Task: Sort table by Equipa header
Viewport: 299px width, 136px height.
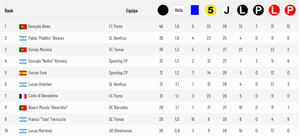Action: 132,11
